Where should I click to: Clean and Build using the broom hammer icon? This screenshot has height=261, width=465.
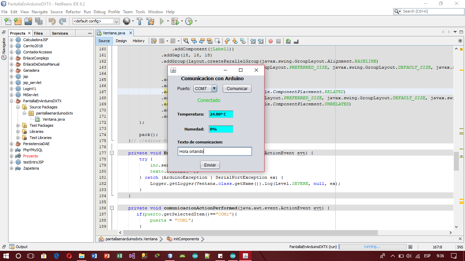pos(151,21)
